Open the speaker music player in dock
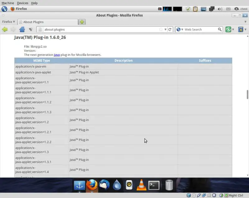The image size is (249, 198). tap(129, 185)
